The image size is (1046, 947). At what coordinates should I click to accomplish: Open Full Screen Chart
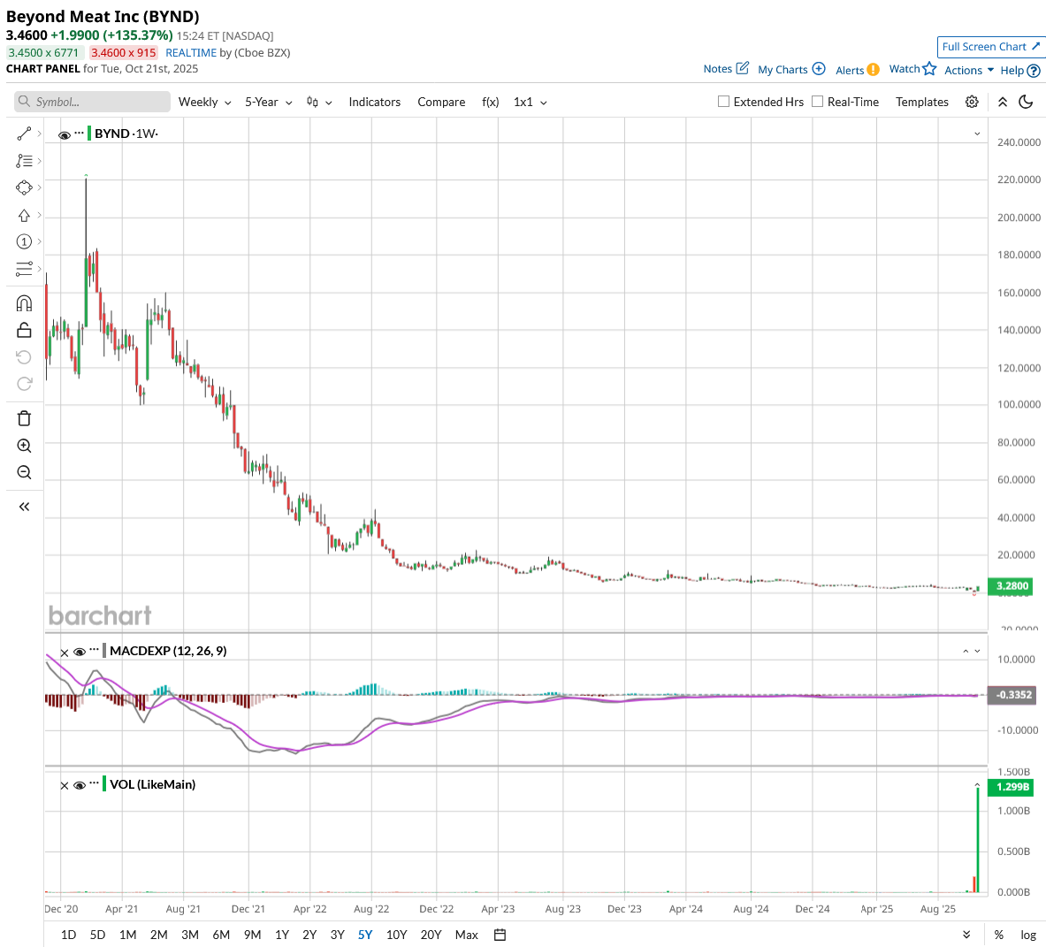pyautogui.click(x=990, y=47)
